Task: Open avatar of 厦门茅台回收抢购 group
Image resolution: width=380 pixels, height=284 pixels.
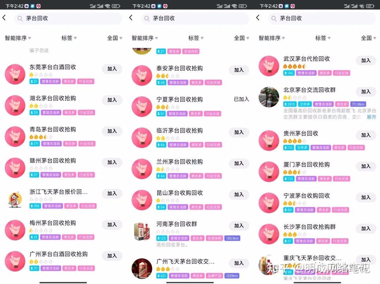Action: pyautogui.click(x=269, y=172)
